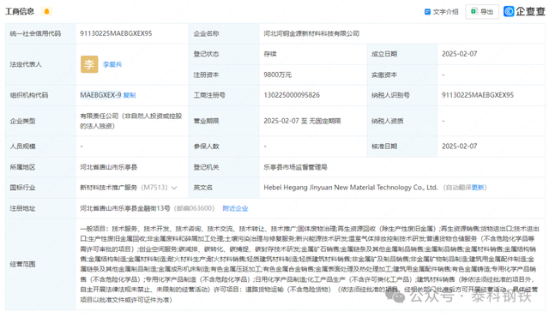Click the 存续 registration status value

[x=270, y=54]
